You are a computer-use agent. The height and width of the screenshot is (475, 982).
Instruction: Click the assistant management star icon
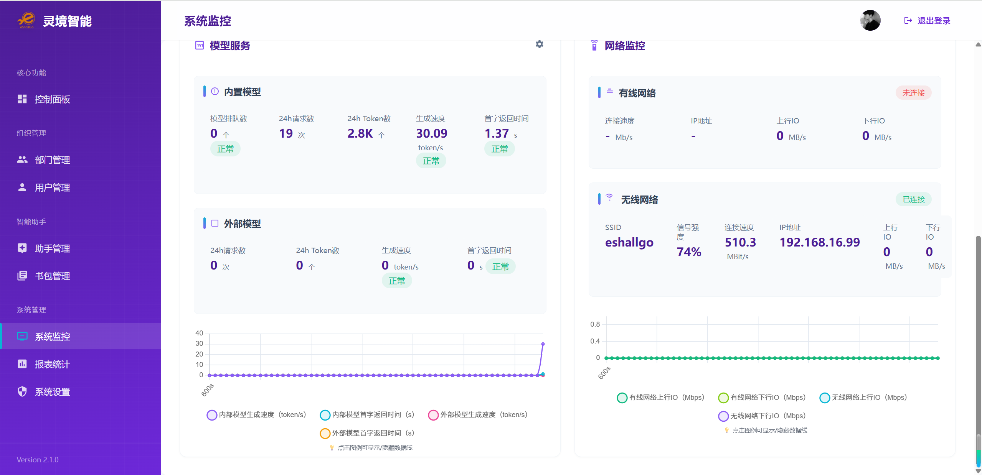tap(22, 248)
